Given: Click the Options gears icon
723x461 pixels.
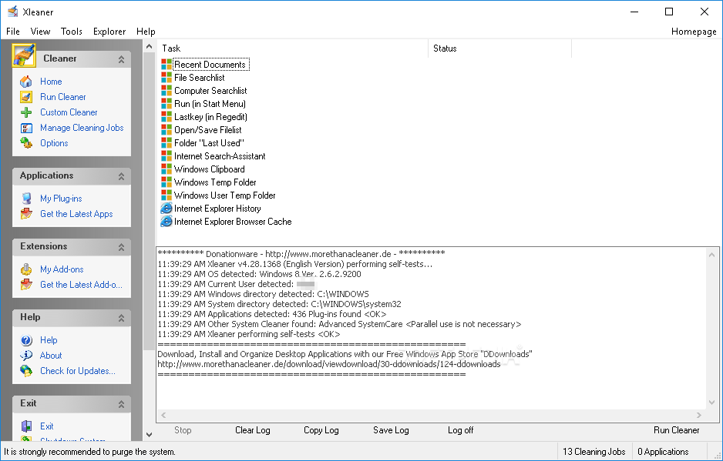Looking at the screenshot, I should click(x=26, y=143).
